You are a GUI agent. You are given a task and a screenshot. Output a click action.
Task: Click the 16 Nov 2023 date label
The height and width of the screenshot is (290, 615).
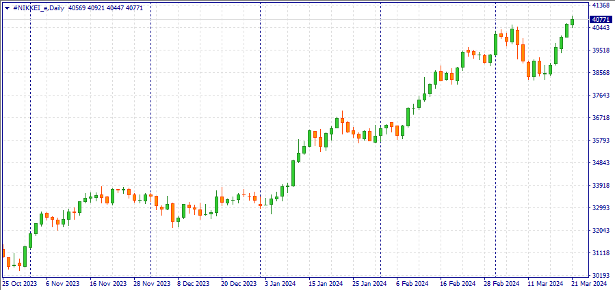click(x=107, y=283)
